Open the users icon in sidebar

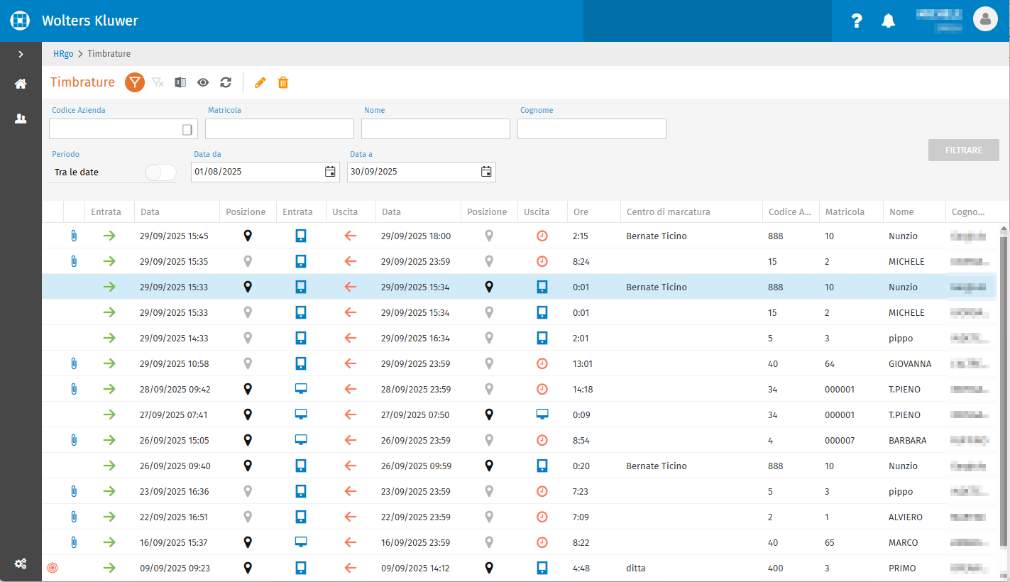pyautogui.click(x=21, y=119)
